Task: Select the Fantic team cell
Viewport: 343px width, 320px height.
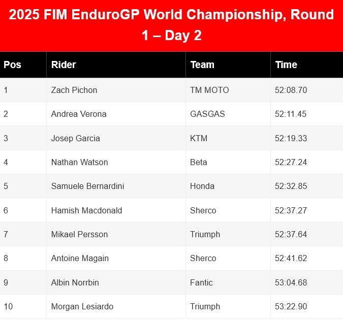Action: 201,282
